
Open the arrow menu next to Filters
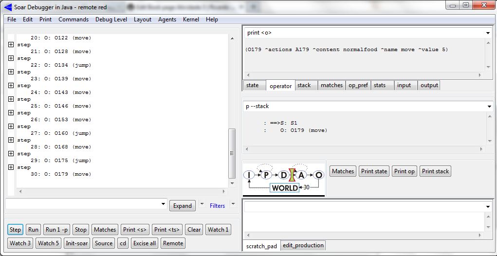pyautogui.click(x=233, y=204)
